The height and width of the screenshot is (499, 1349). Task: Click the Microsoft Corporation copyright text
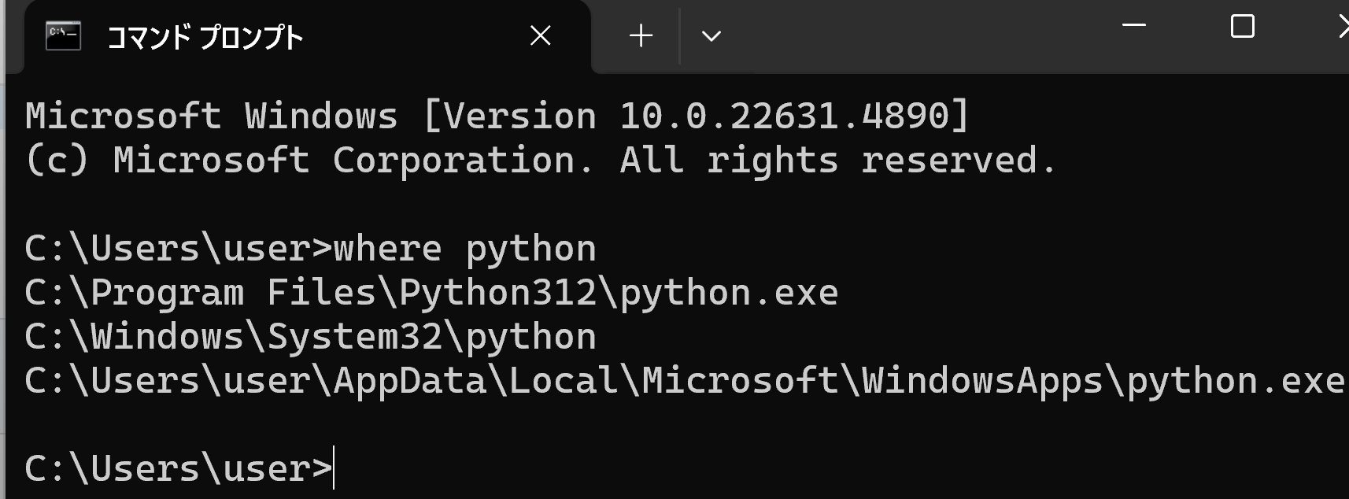click(x=353, y=161)
